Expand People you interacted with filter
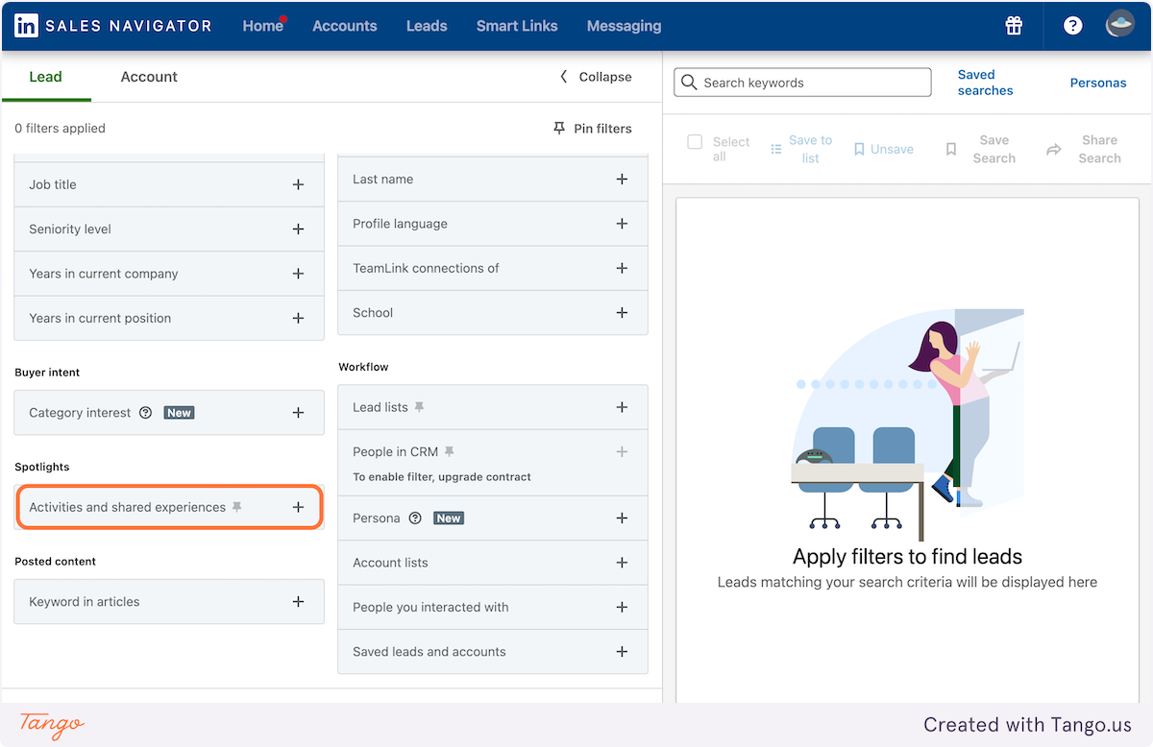The image size is (1153, 747). click(x=622, y=607)
